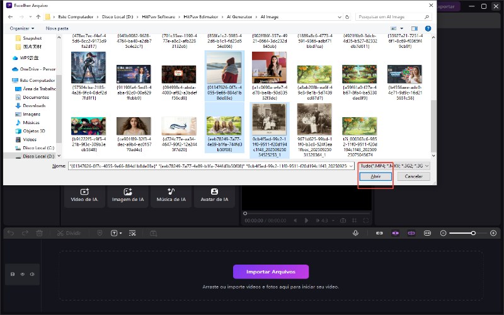Open the file name history dropdown
Viewport: 504px width, 315px height.
[x=351, y=166]
